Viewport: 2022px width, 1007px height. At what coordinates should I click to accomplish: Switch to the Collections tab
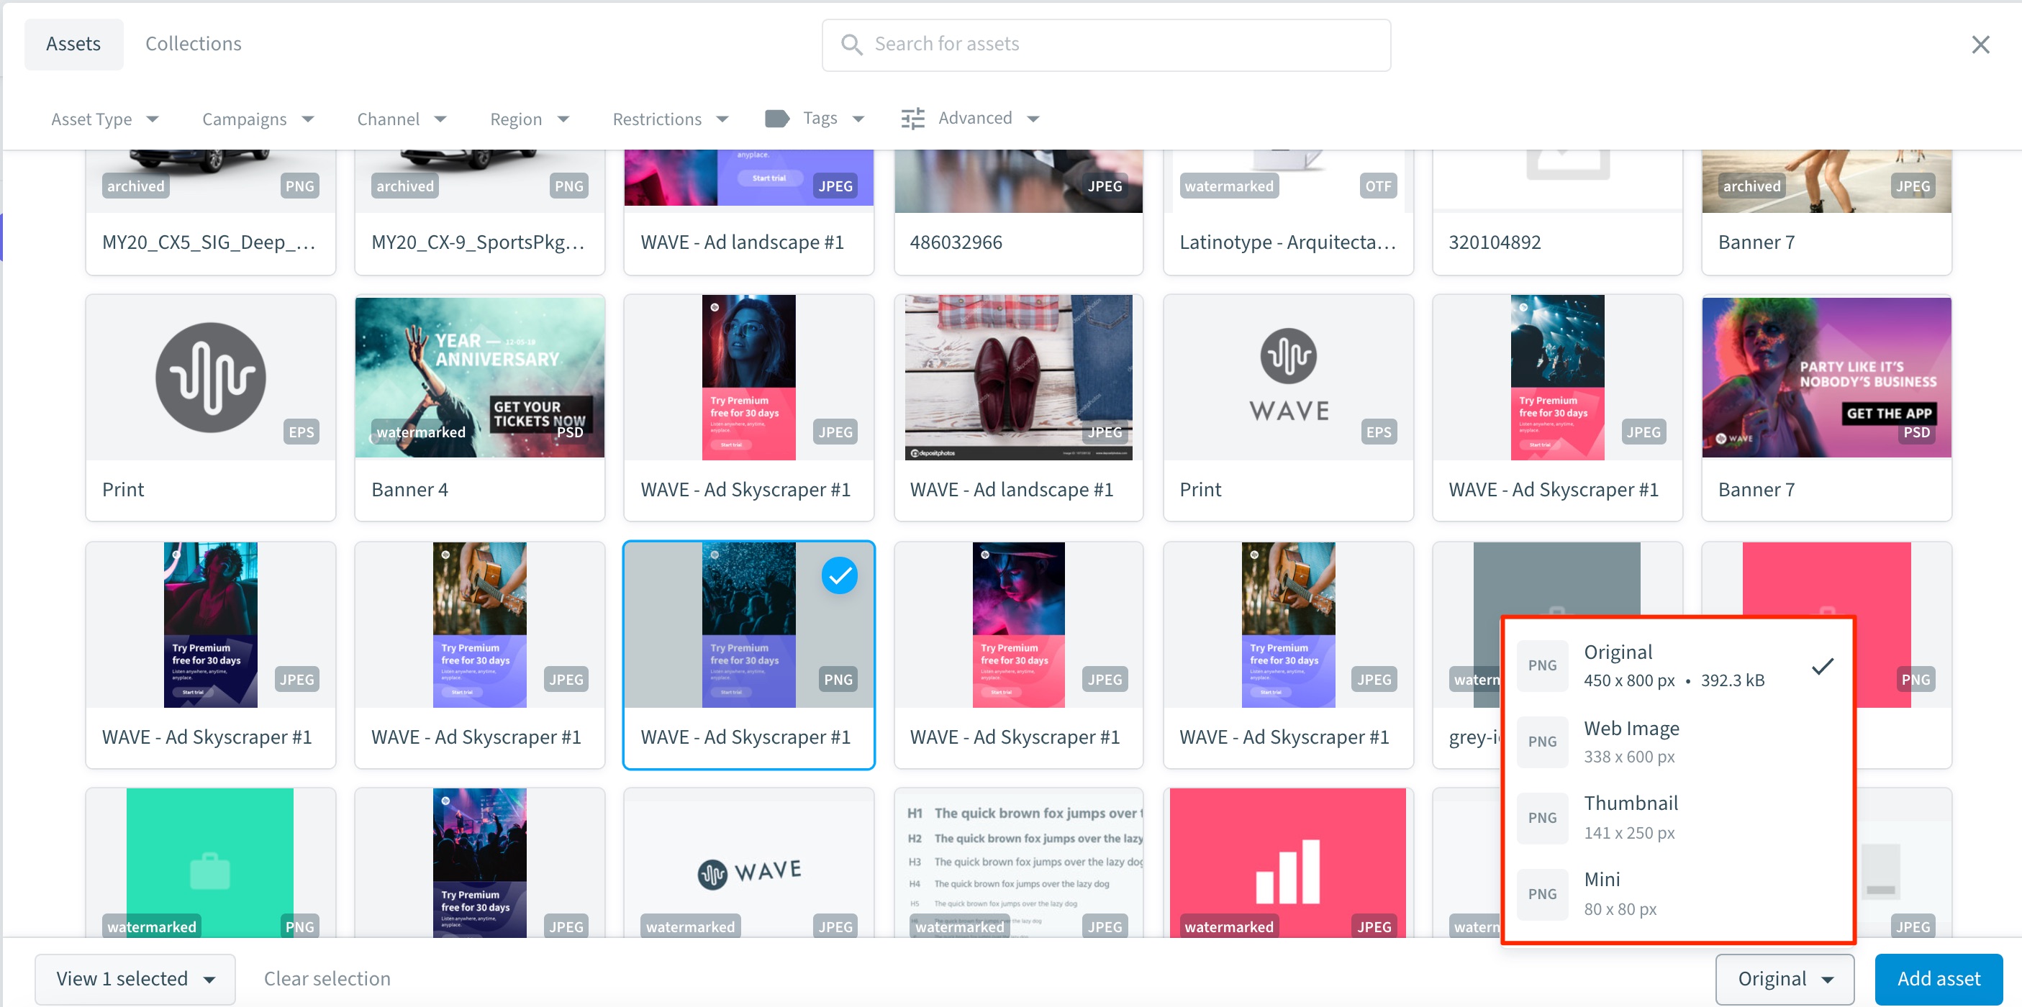point(193,44)
